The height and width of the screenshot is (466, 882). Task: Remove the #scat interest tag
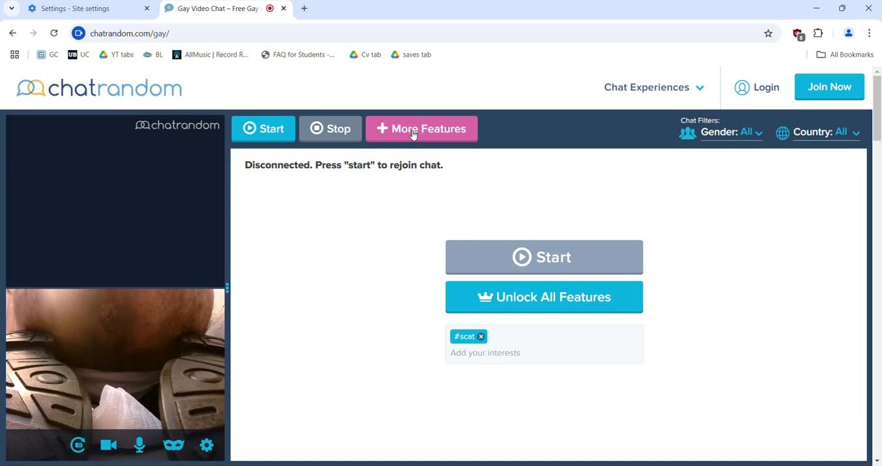point(481,336)
